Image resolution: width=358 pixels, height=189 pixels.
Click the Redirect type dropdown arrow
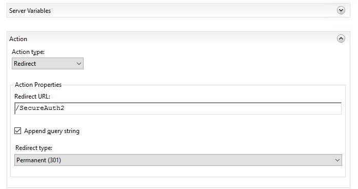pyautogui.click(x=337, y=160)
